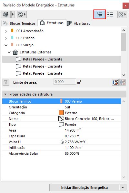Click the 003 Varejo property value

coord(73,101)
